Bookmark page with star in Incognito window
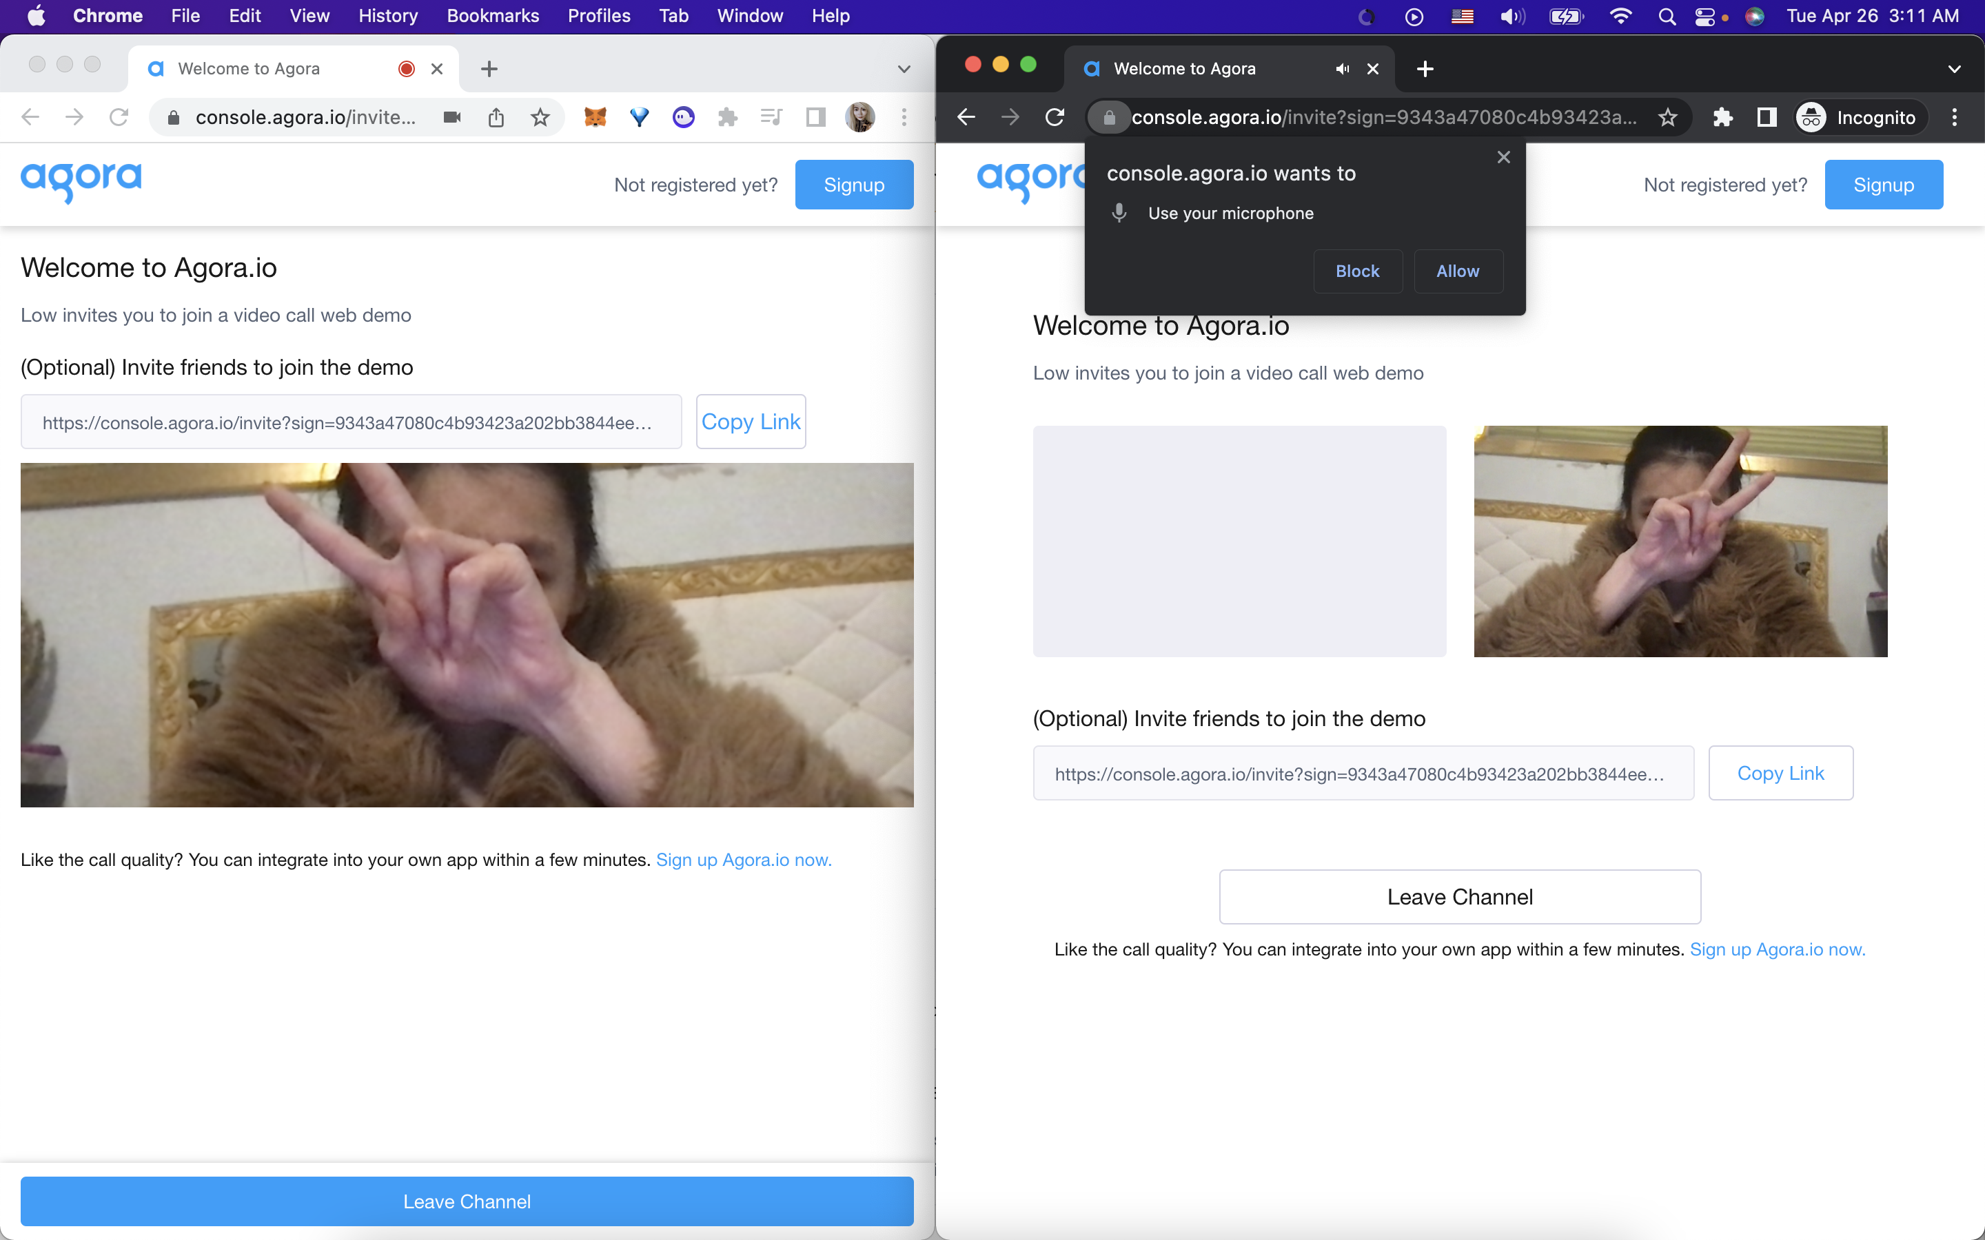Image resolution: width=1985 pixels, height=1240 pixels. (x=1667, y=117)
